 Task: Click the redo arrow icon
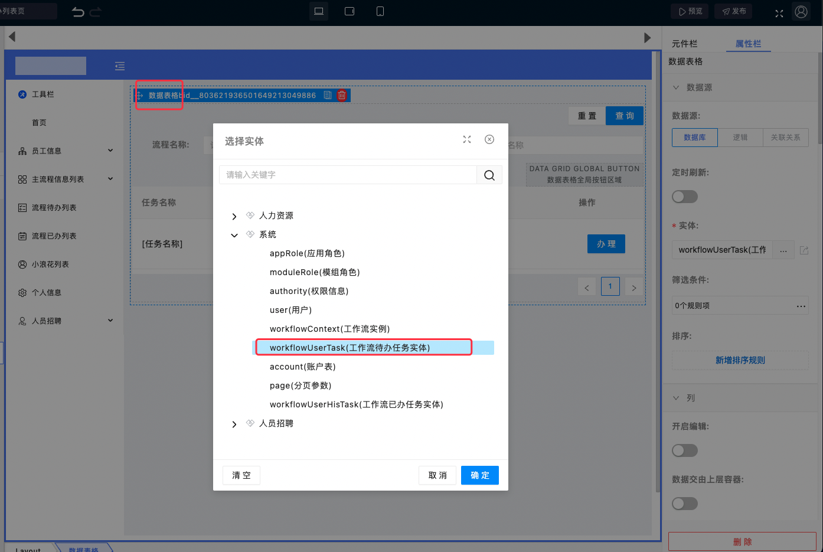(96, 12)
